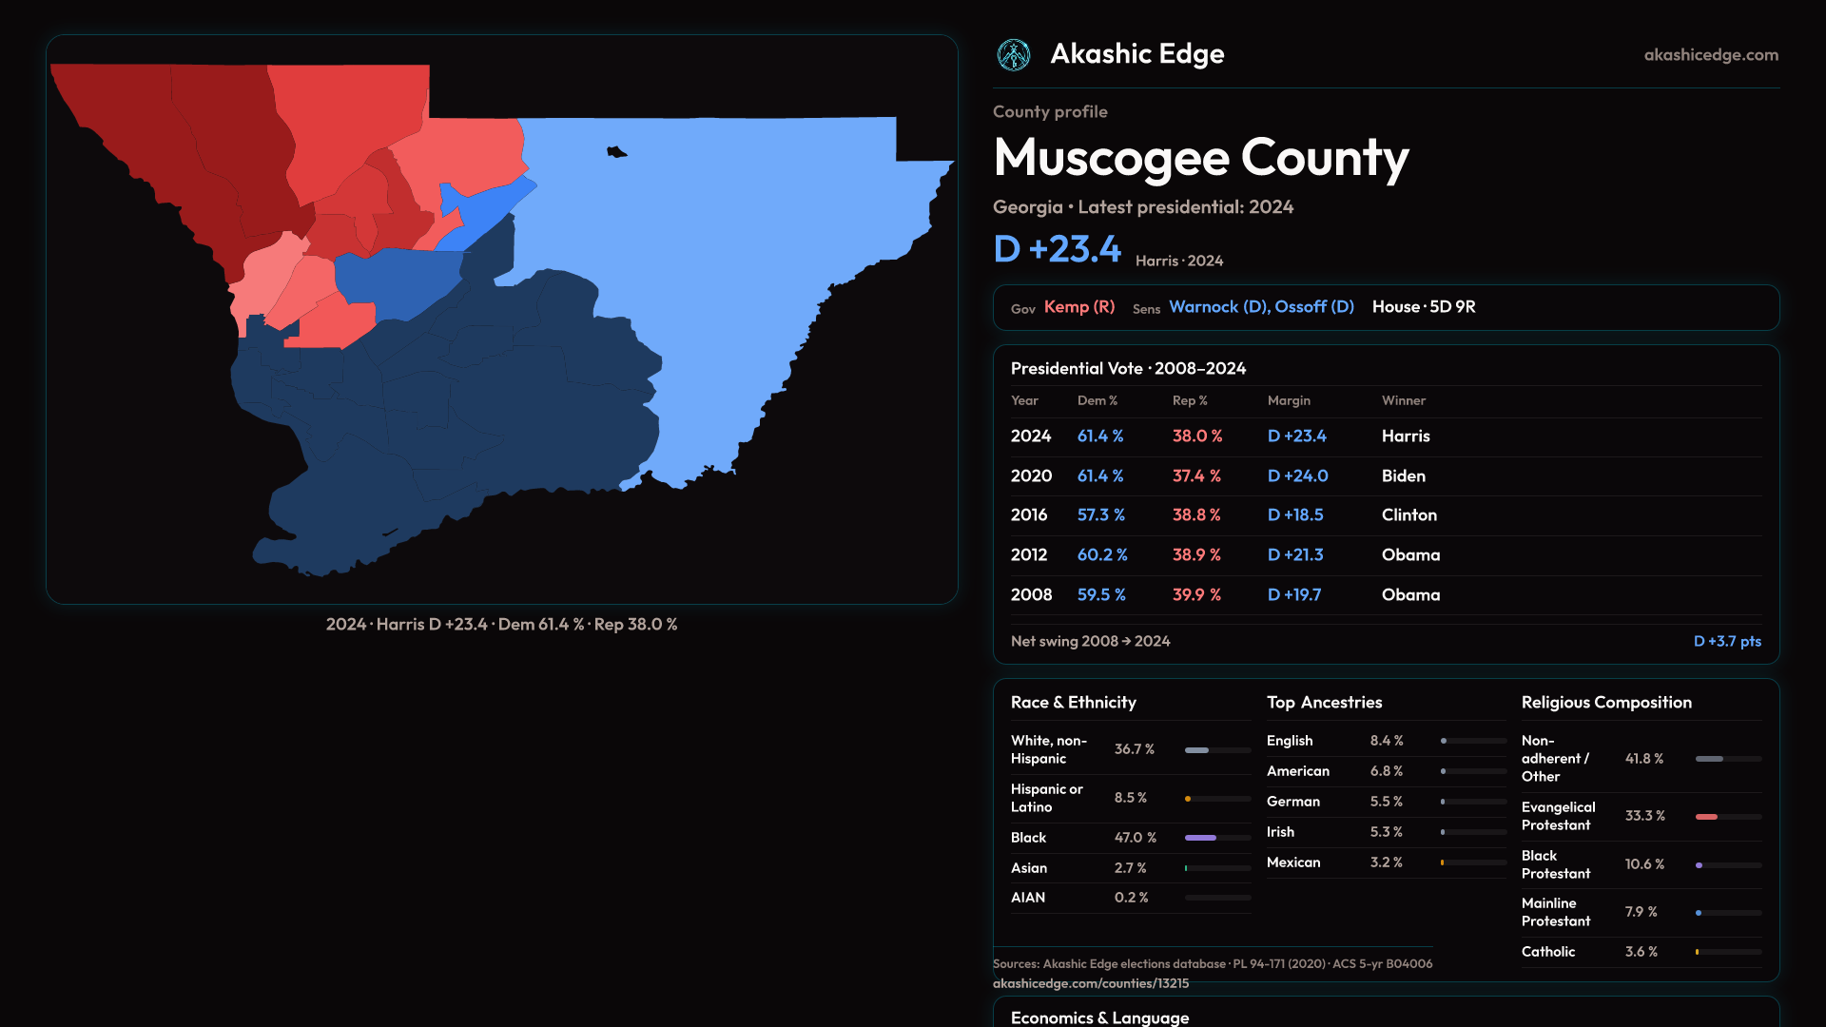
Task: Select the large light blue map region
Action: (x=723, y=266)
